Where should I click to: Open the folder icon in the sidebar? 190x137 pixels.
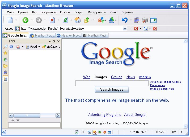[x=6, y=66]
